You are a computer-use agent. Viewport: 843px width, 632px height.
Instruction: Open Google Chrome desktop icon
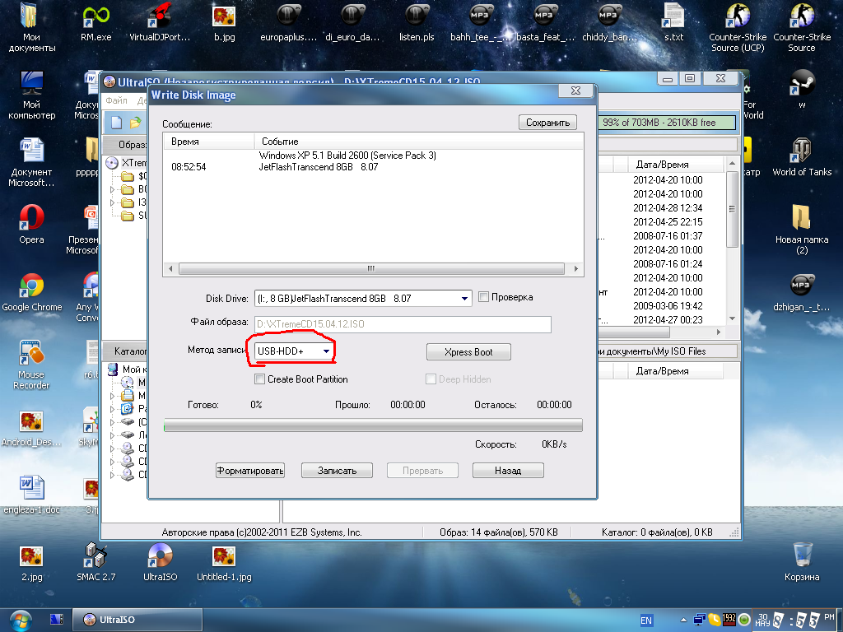click(x=32, y=292)
